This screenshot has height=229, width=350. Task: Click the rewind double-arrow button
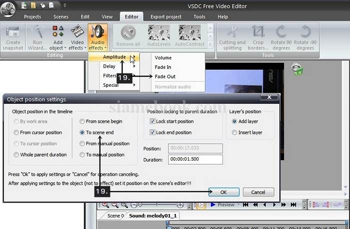click(255, 205)
